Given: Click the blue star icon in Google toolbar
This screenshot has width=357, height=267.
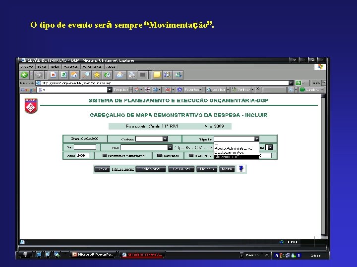Looking at the screenshot, I should [x=179, y=89].
